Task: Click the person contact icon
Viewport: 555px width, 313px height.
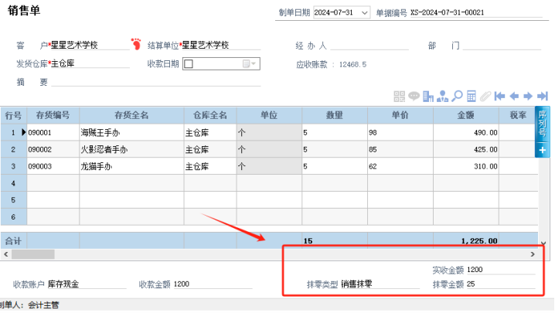Action: (x=442, y=97)
